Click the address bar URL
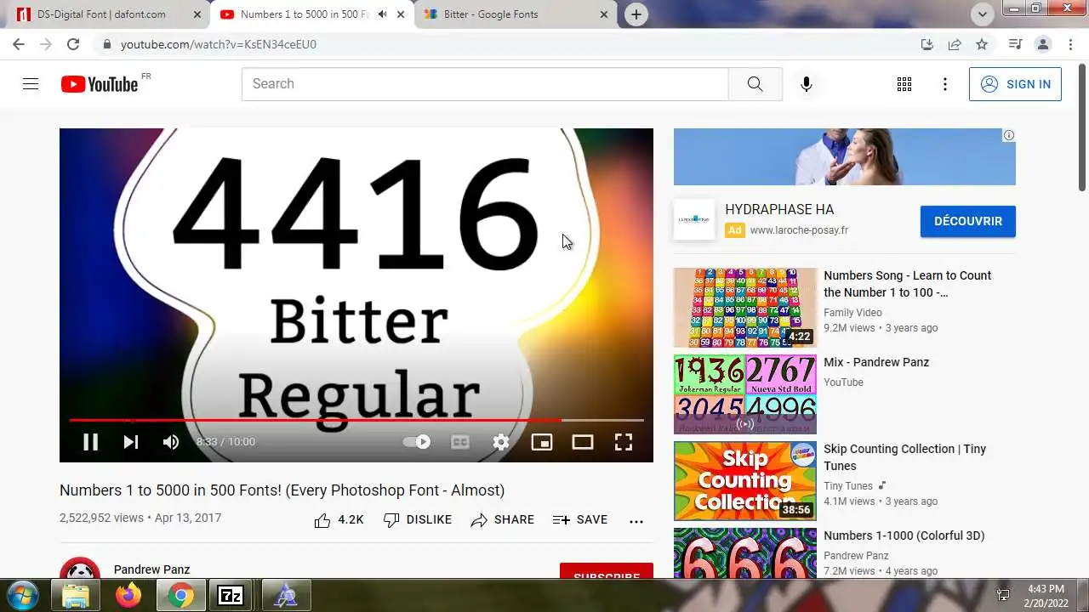1089x612 pixels. 219,44
